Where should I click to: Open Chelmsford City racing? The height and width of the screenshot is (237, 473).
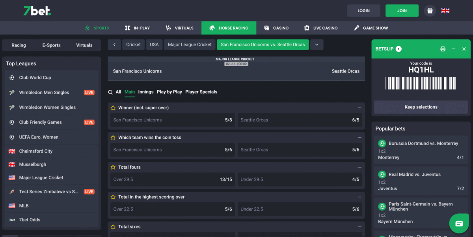pyautogui.click(x=52, y=151)
